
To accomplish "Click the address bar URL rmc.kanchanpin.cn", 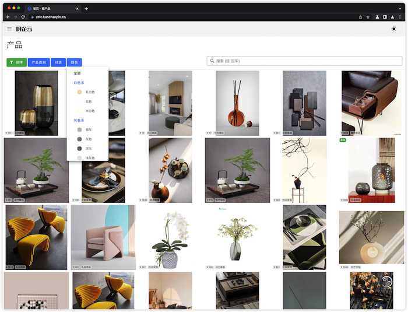I will [x=51, y=17].
